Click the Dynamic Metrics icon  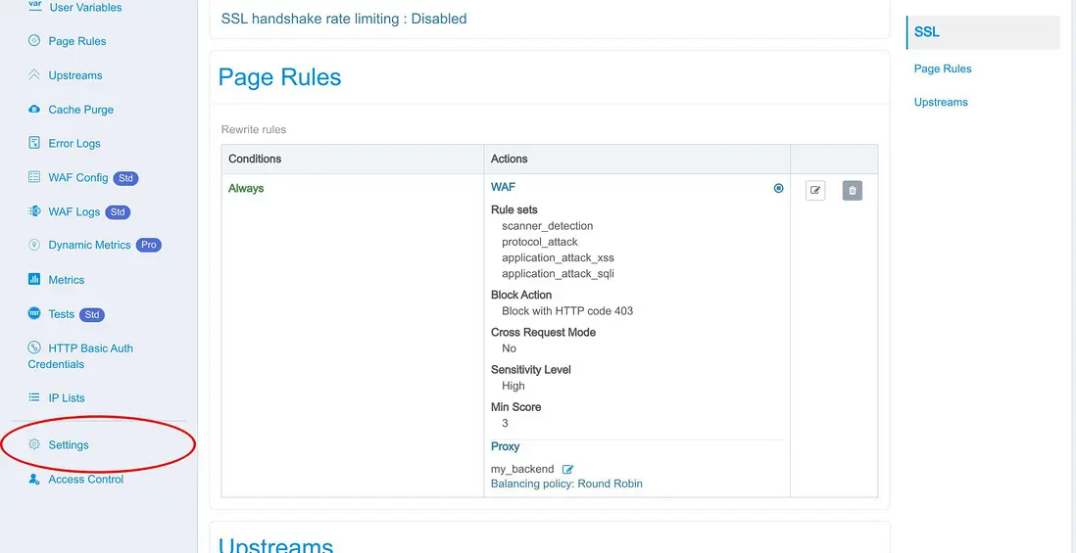[34, 245]
